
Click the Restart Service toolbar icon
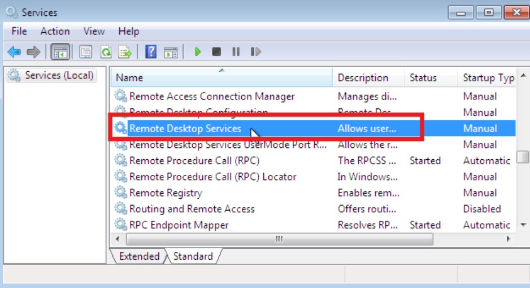(x=255, y=52)
